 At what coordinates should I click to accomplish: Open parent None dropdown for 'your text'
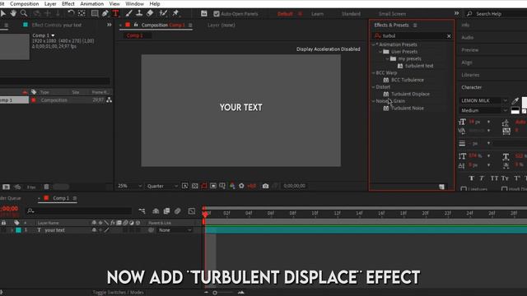tap(175, 230)
